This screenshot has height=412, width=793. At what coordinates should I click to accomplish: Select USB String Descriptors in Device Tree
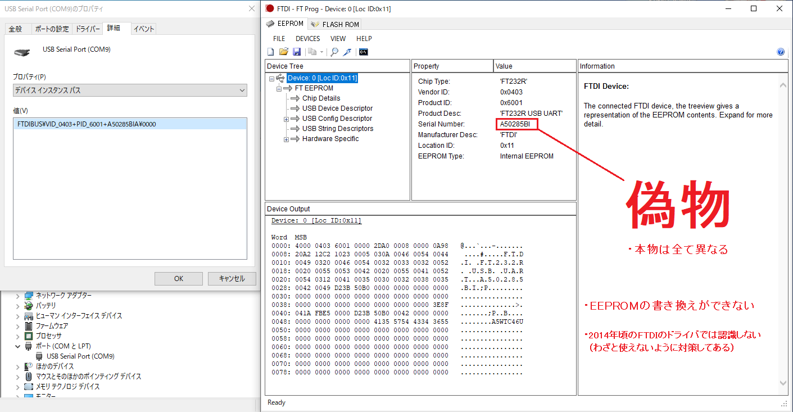338,129
